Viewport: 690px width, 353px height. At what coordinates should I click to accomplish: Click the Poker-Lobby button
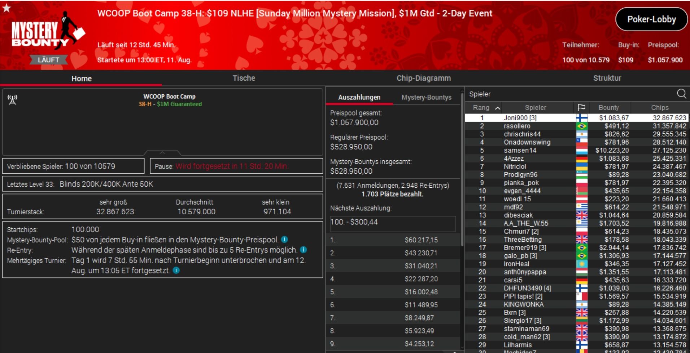pyautogui.click(x=651, y=19)
